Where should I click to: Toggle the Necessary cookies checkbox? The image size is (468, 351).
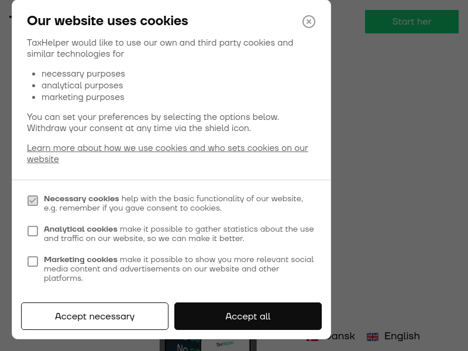[x=33, y=201]
